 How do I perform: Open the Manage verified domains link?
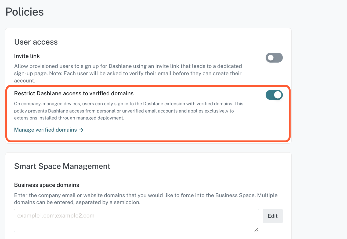coord(49,130)
